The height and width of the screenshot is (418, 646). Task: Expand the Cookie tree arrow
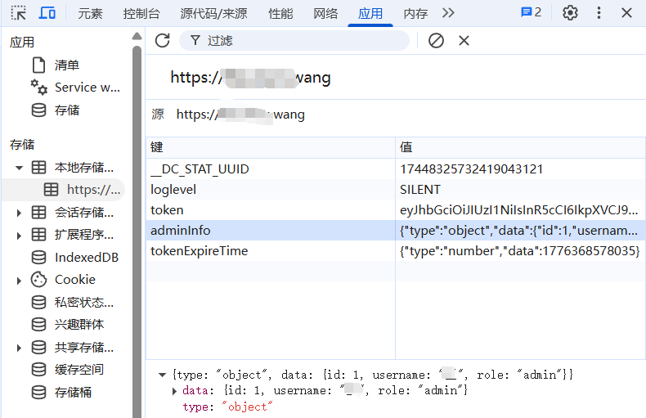point(19,281)
